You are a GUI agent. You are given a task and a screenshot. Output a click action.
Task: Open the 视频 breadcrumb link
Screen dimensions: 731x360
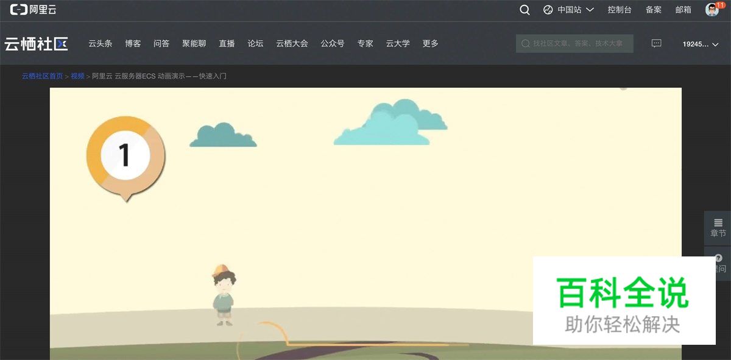point(76,76)
